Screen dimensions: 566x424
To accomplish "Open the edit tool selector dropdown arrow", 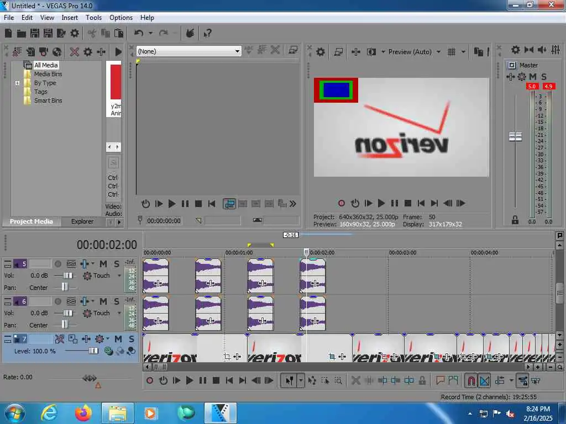I will (301, 380).
